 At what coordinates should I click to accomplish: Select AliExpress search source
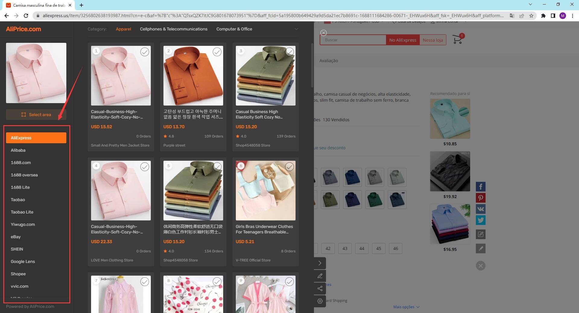click(36, 138)
